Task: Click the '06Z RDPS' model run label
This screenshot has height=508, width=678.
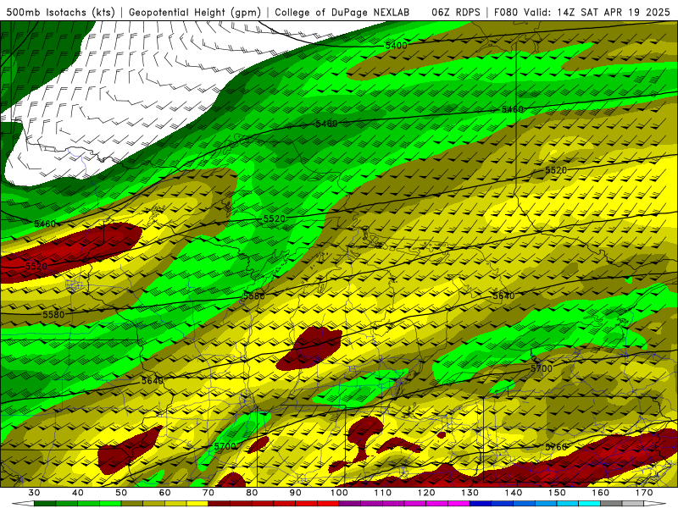Action: coord(456,13)
